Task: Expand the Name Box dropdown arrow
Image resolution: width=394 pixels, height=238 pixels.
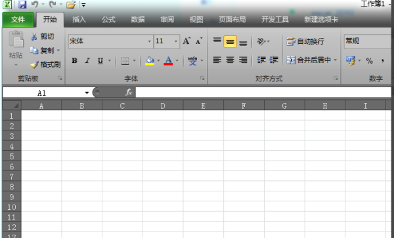Action: click(x=87, y=93)
